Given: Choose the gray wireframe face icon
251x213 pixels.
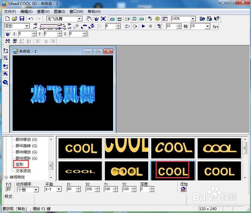Looking at the screenshot, I should click(x=127, y=19).
